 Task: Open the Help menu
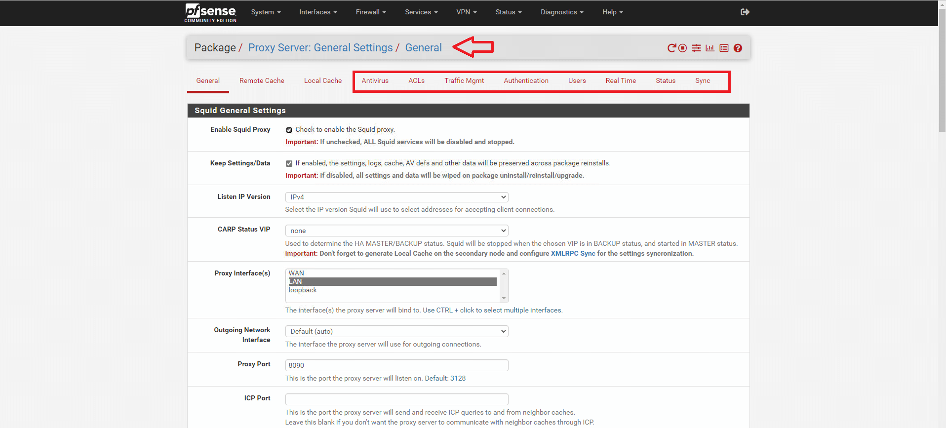pyautogui.click(x=612, y=12)
